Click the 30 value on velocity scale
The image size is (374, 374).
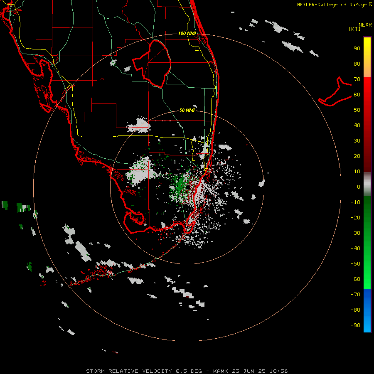(x=357, y=141)
